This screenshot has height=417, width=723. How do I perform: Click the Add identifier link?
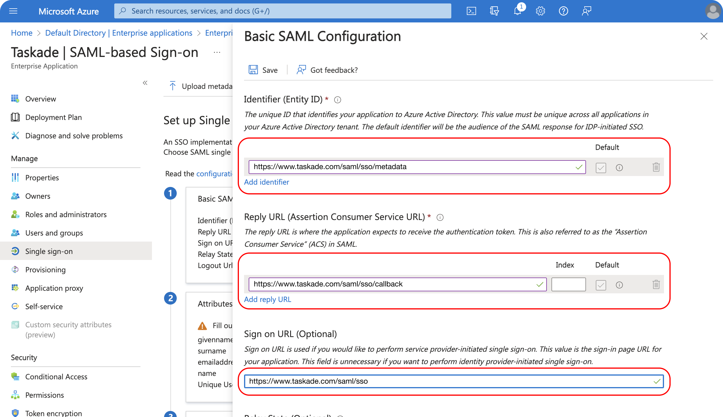pos(267,182)
